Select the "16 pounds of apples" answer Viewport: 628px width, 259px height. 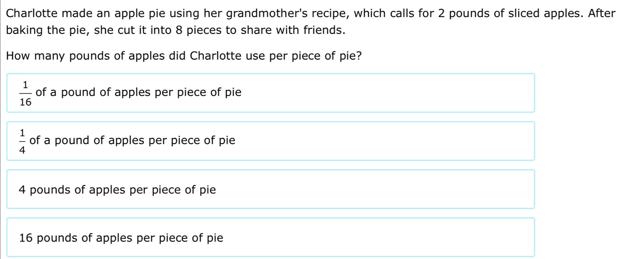click(x=270, y=237)
